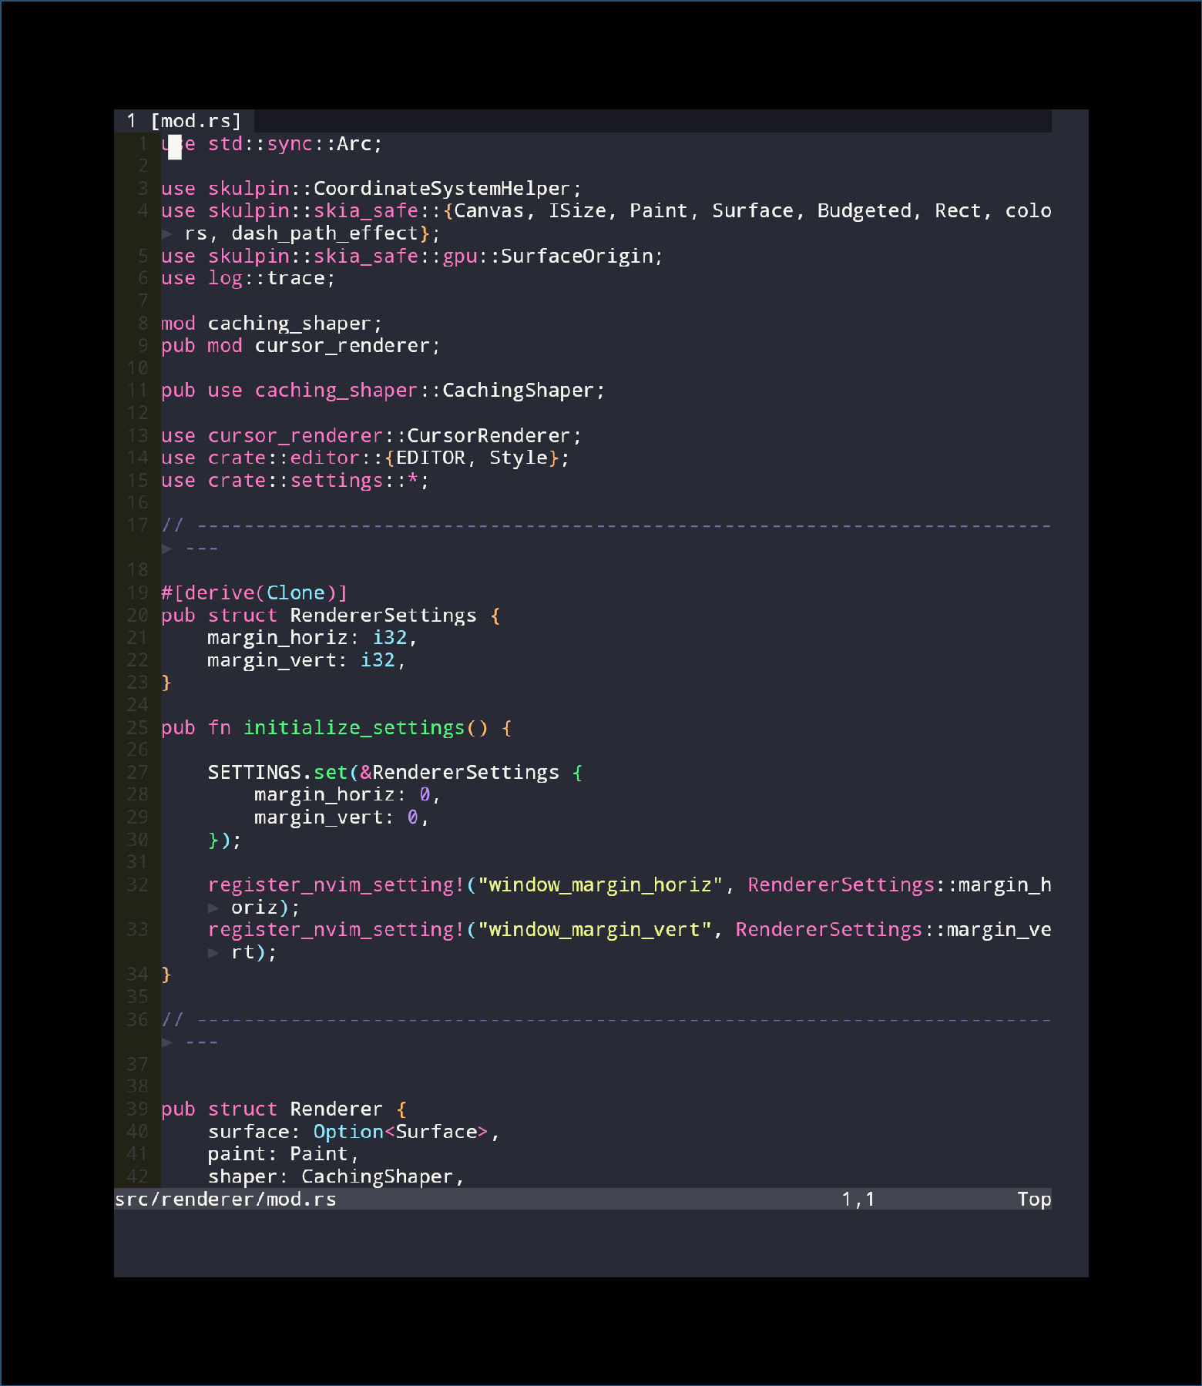Click the Top scroll indicator in status line
The height and width of the screenshot is (1386, 1202).
[1034, 1199]
